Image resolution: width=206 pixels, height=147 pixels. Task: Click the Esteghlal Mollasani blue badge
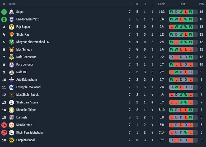coord(11,87)
